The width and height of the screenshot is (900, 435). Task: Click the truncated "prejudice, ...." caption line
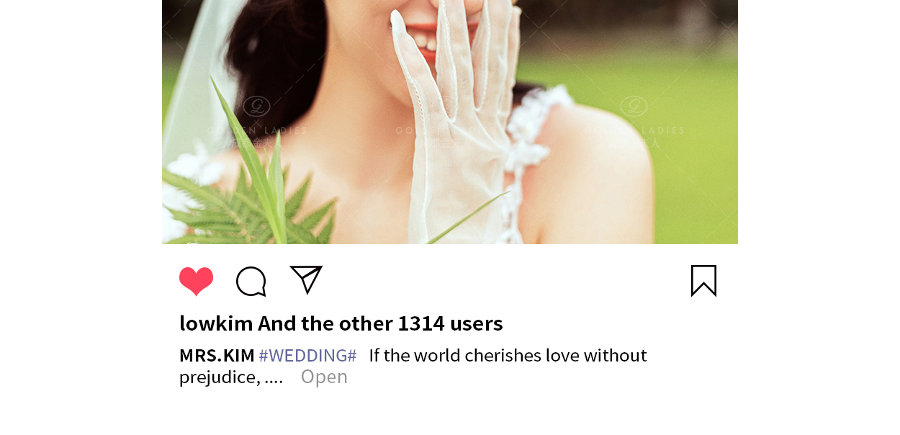(231, 377)
